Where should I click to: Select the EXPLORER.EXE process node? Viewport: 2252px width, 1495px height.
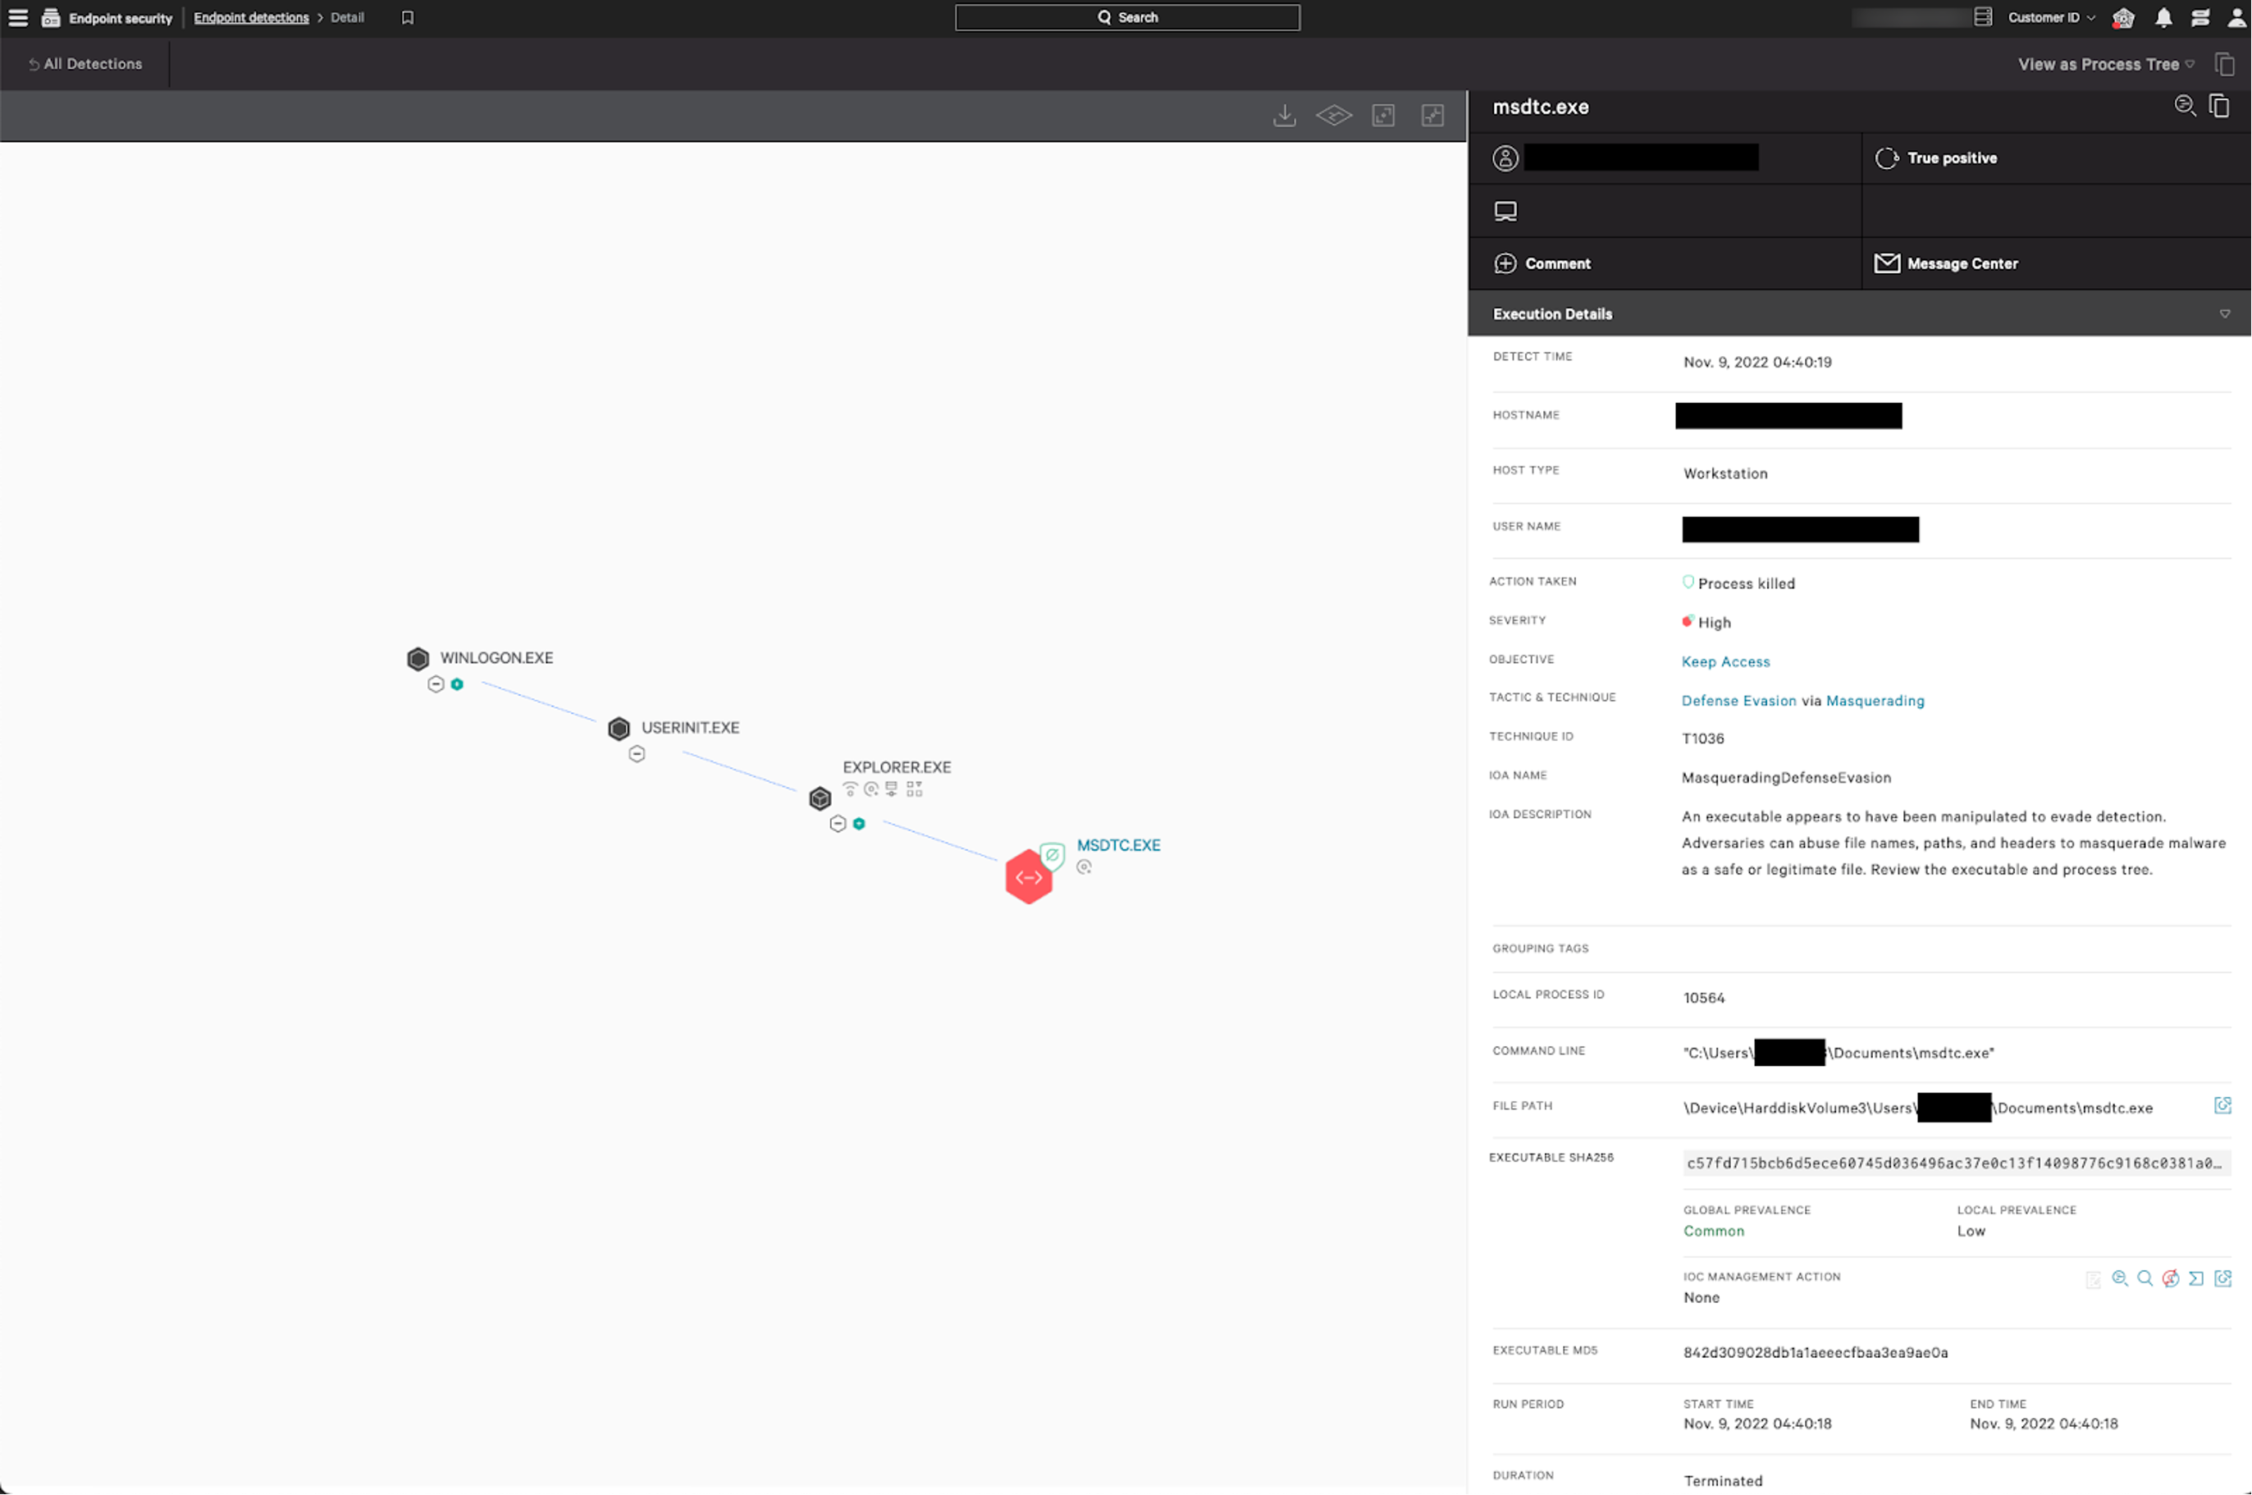[x=820, y=799]
